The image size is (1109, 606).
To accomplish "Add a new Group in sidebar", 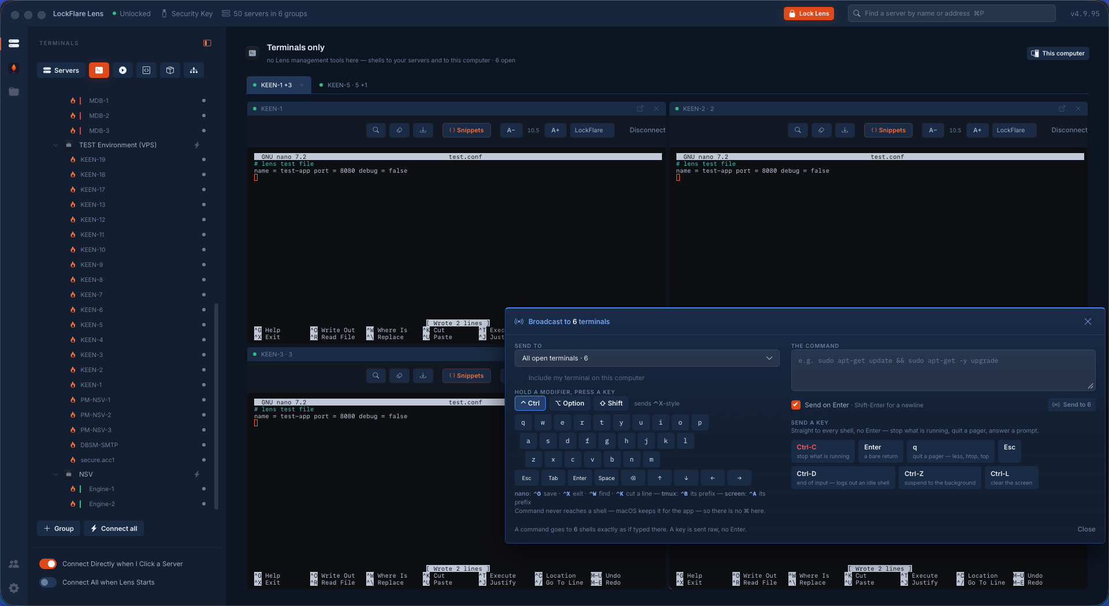I will click(x=59, y=529).
